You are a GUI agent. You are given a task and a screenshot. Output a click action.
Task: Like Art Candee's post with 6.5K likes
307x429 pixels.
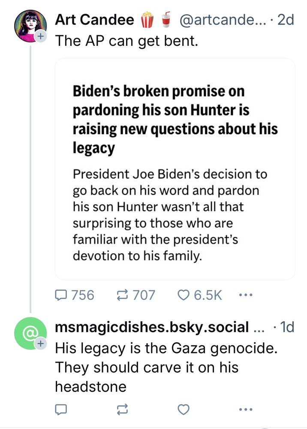click(184, 295)
